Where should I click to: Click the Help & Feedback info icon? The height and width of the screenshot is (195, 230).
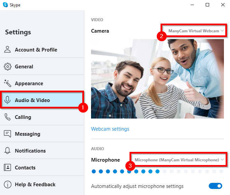tap(7, 184)
